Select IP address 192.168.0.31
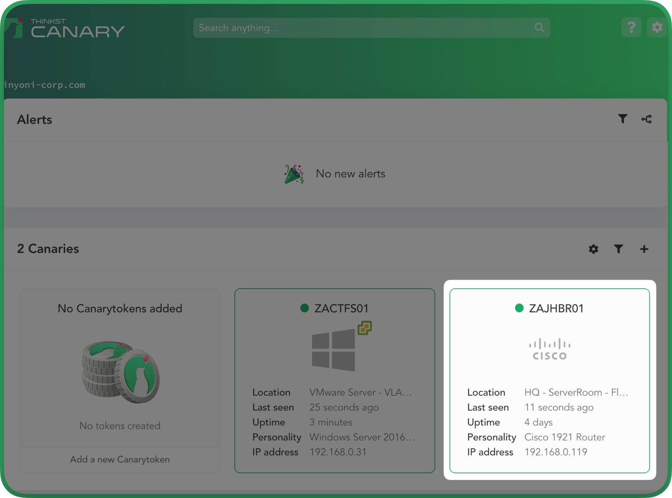Screen dimensions: 672x498 click(x=338, y=452)
